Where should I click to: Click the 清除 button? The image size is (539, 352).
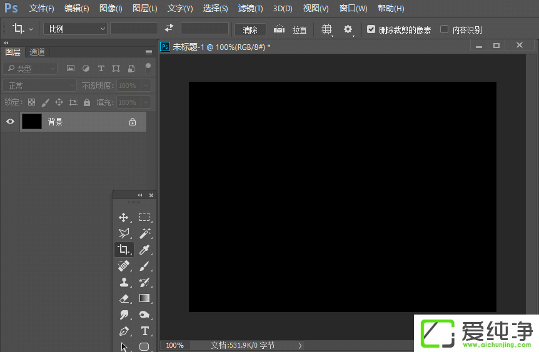click(x=250, y=29)
